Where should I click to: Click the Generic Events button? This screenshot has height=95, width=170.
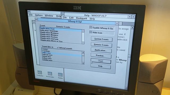[101, 45]
